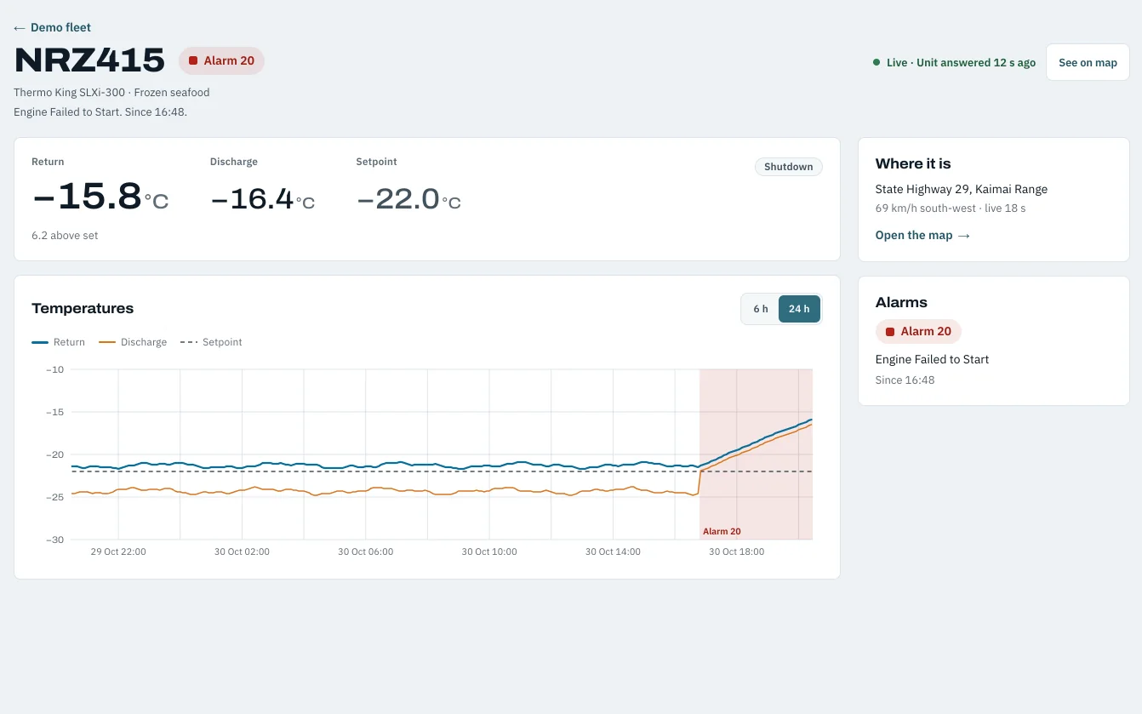Image resolution: width=1142 pixels, height=714 pixels.
Task: Click 'Thermo King SLXi-300 · Frozen seafood' subtitle
Action: click(x=111, y=92)
